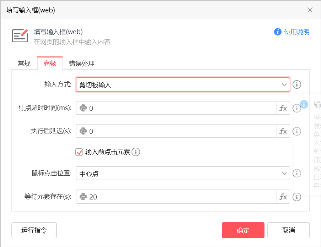Uncheck 输入前点击元素 checkbox
321x247 pixels.
pyautogui.click(x=79, y=152)
